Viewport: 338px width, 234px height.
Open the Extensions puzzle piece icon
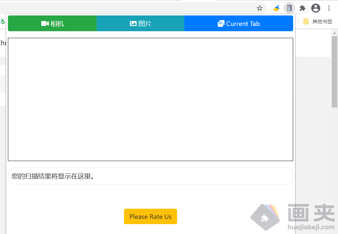pos(302,8)
